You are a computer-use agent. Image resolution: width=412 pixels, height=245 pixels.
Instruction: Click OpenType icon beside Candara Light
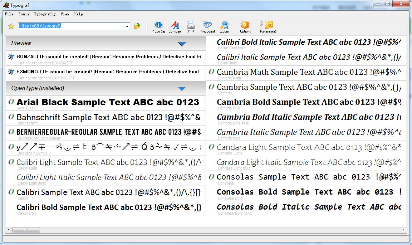211,147
